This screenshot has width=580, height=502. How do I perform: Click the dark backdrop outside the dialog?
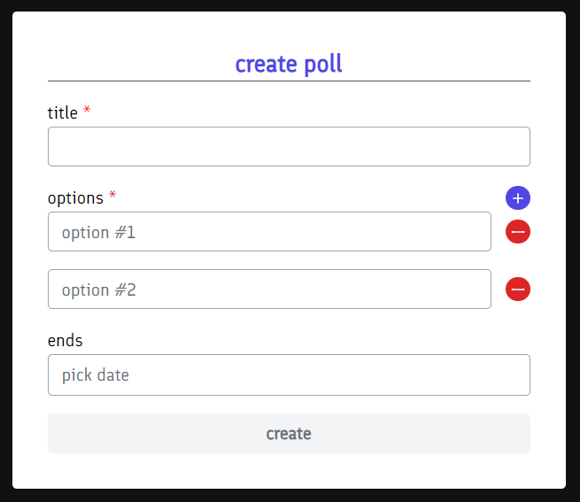coord(572,266)
